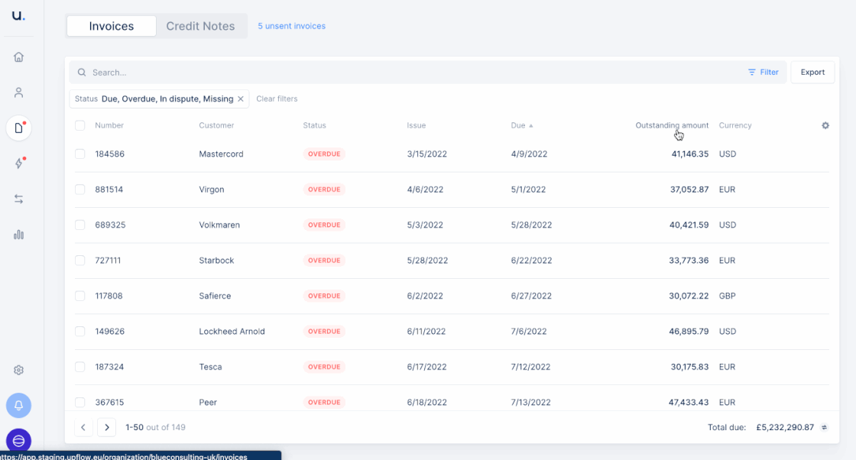Click the GBP currency cell
This screenshot has height=460, width=856.
click(727, 296)
